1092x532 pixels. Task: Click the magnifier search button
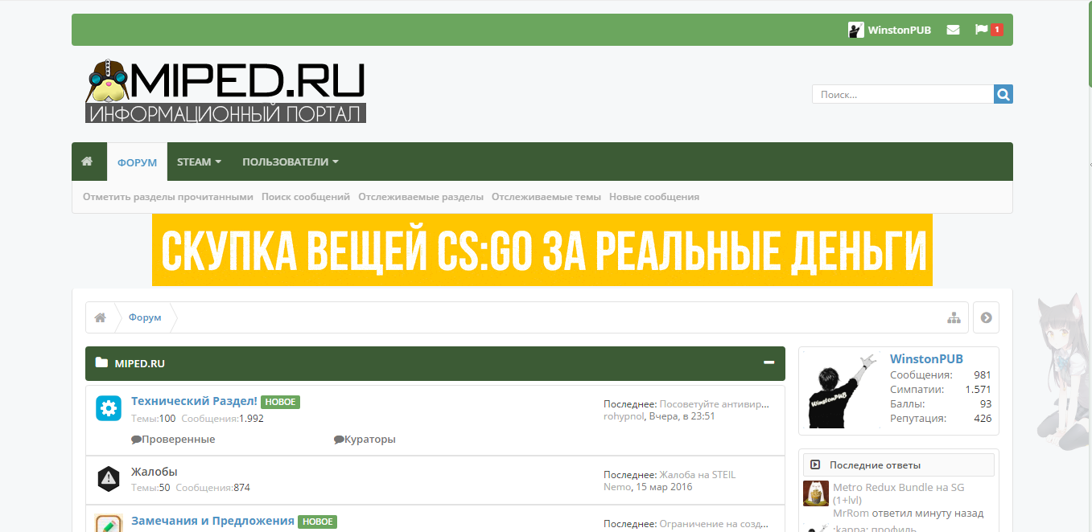pyautogui.click(x=1003, y=94)
